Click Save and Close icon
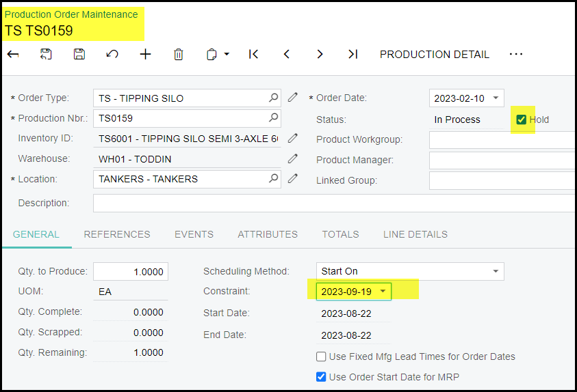 (46, 55)
